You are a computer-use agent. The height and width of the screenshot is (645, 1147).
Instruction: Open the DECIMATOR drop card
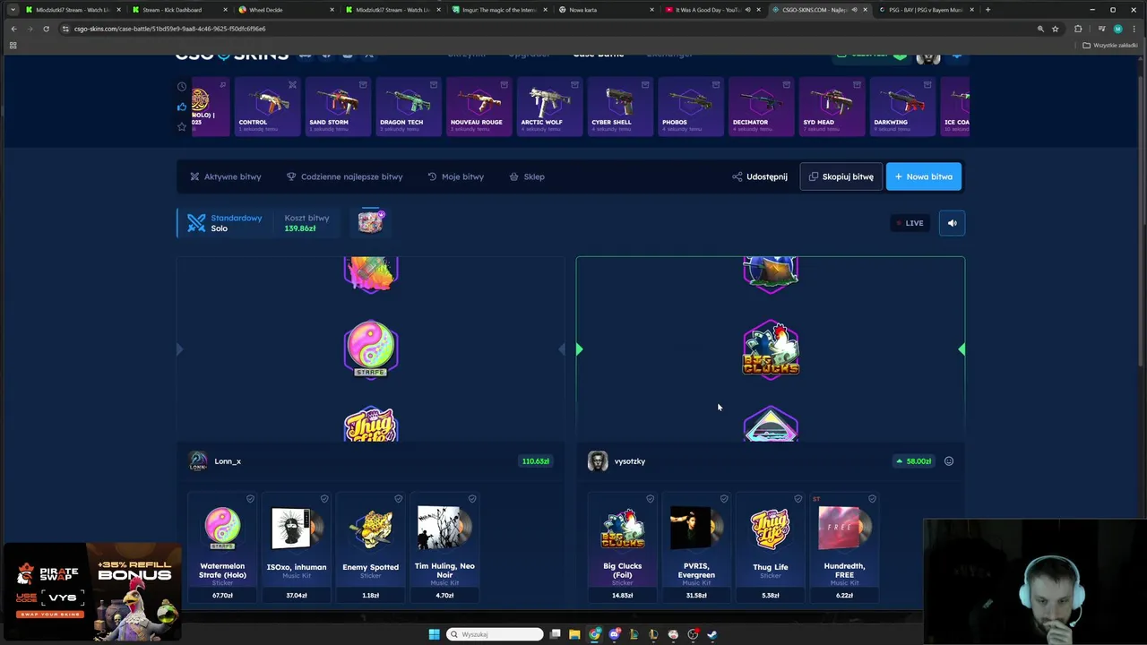click(762, 107)
